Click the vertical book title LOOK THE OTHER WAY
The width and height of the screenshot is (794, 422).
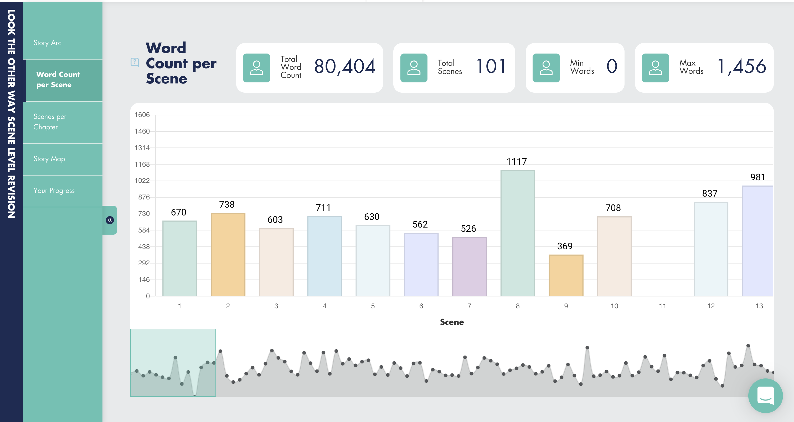point(11,114)
